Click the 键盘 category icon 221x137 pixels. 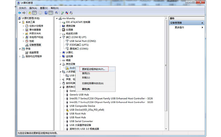click(x=64, y=60)
